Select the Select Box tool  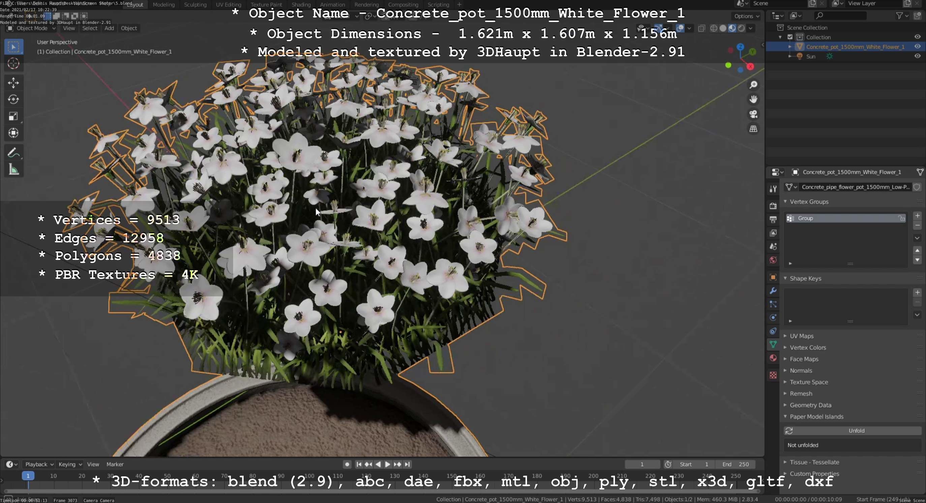tap(14, 47)
